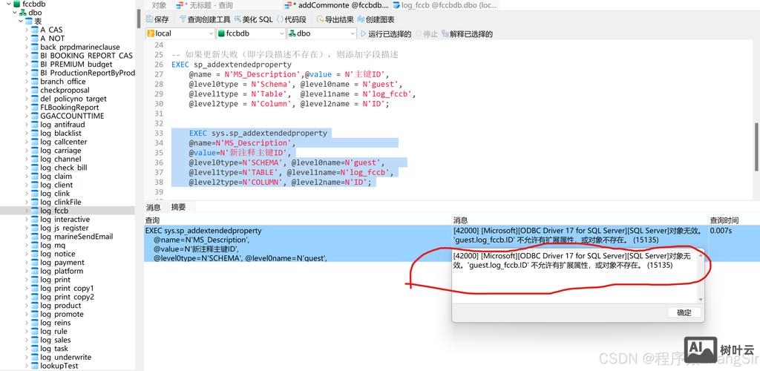The height and width of the screenshot is (371, 760).
Task: Click the 确定 (OK) button
Action: pyautogui.click(x=684, y=312)
